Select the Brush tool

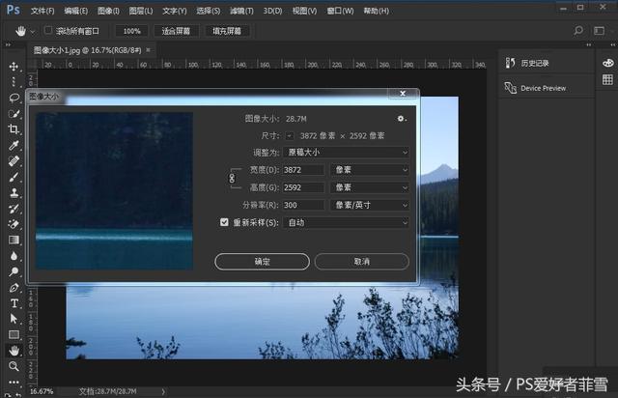tap(14, 177)
